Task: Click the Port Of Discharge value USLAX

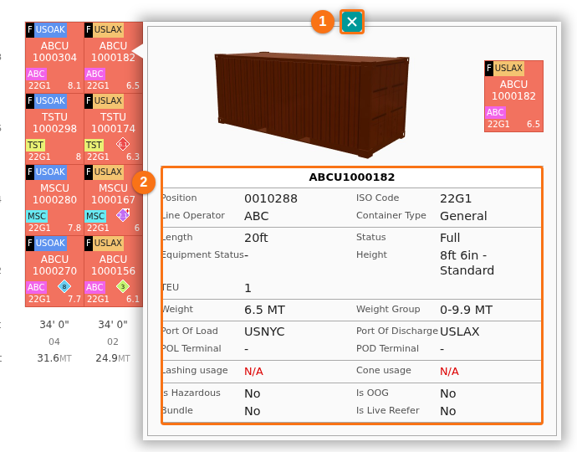Action: pos(460,331)
